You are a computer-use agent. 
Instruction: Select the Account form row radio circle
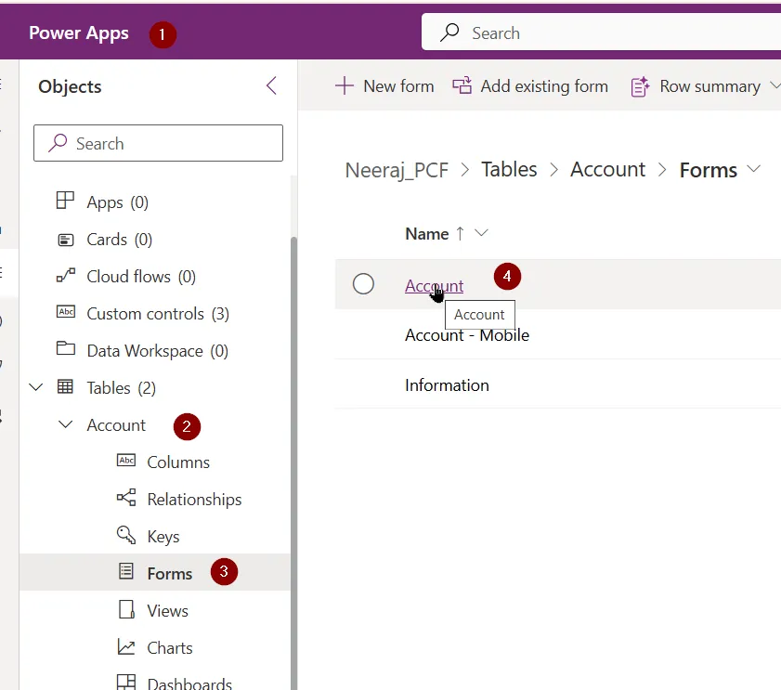point(363,283)
